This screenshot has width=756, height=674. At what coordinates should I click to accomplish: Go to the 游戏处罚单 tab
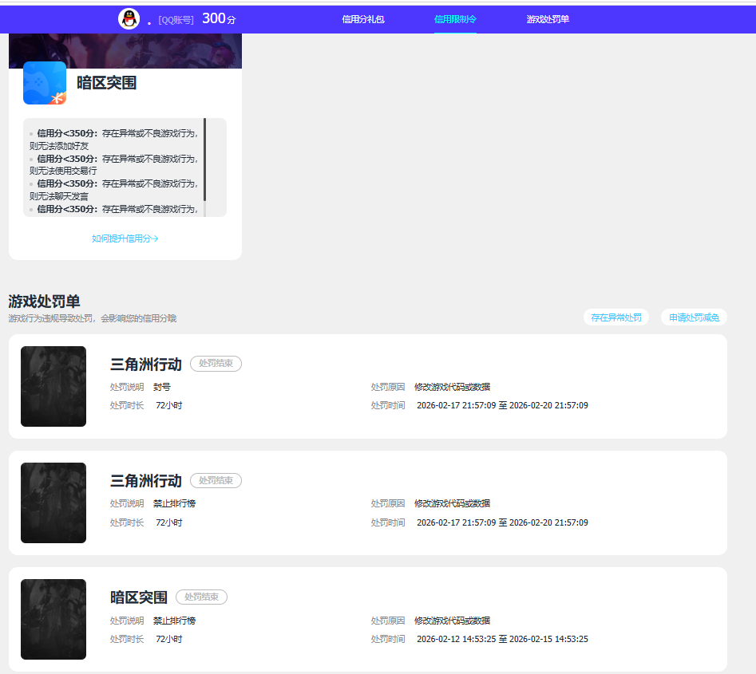tap(548, 19)
